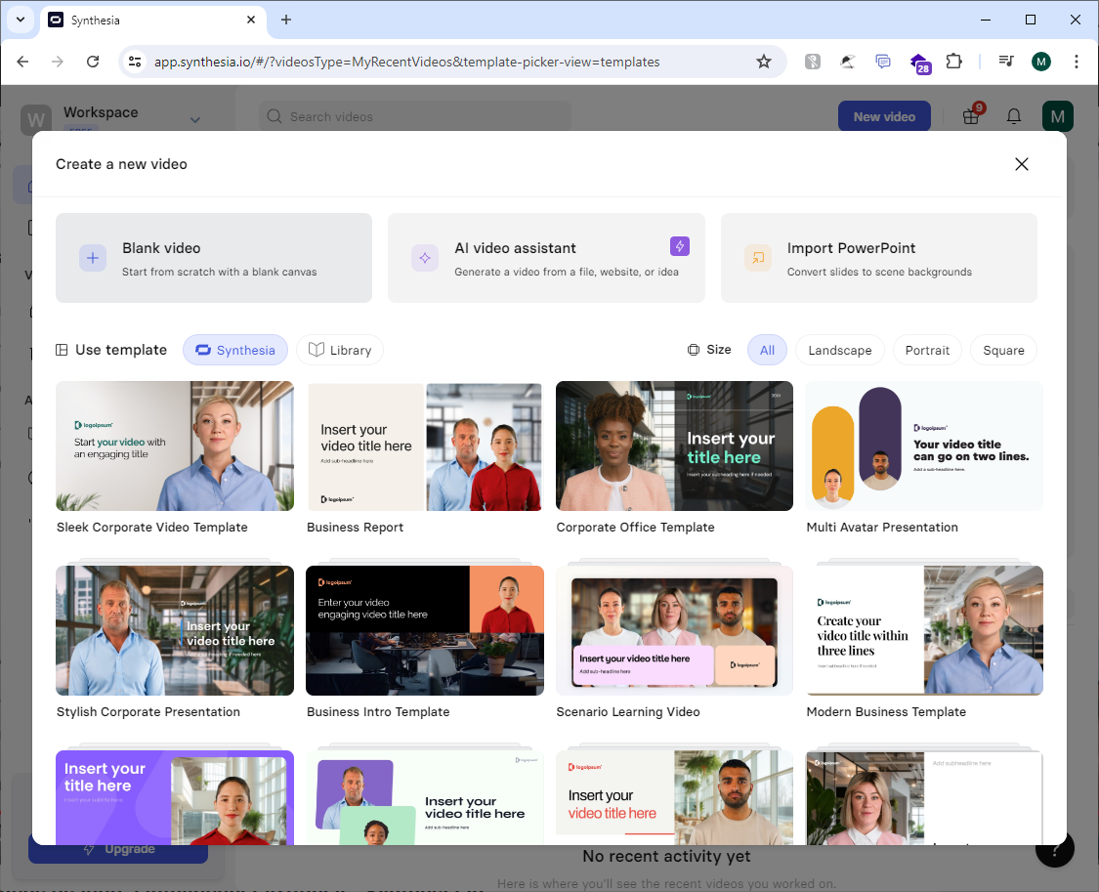Viewport: 1099px width, 892px height.
Task: Reload the page
Action: [x=93, y=62]
